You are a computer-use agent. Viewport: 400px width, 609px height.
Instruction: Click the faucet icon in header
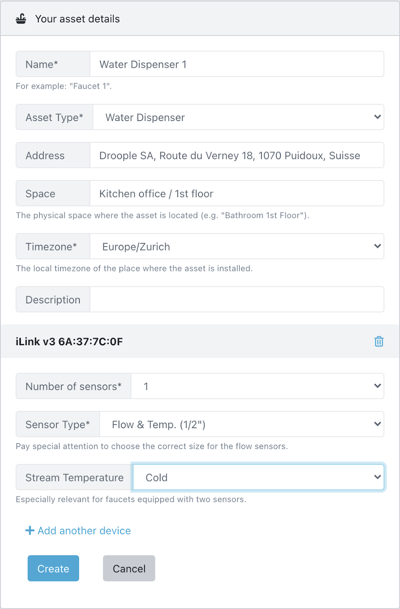coord(21,19)
